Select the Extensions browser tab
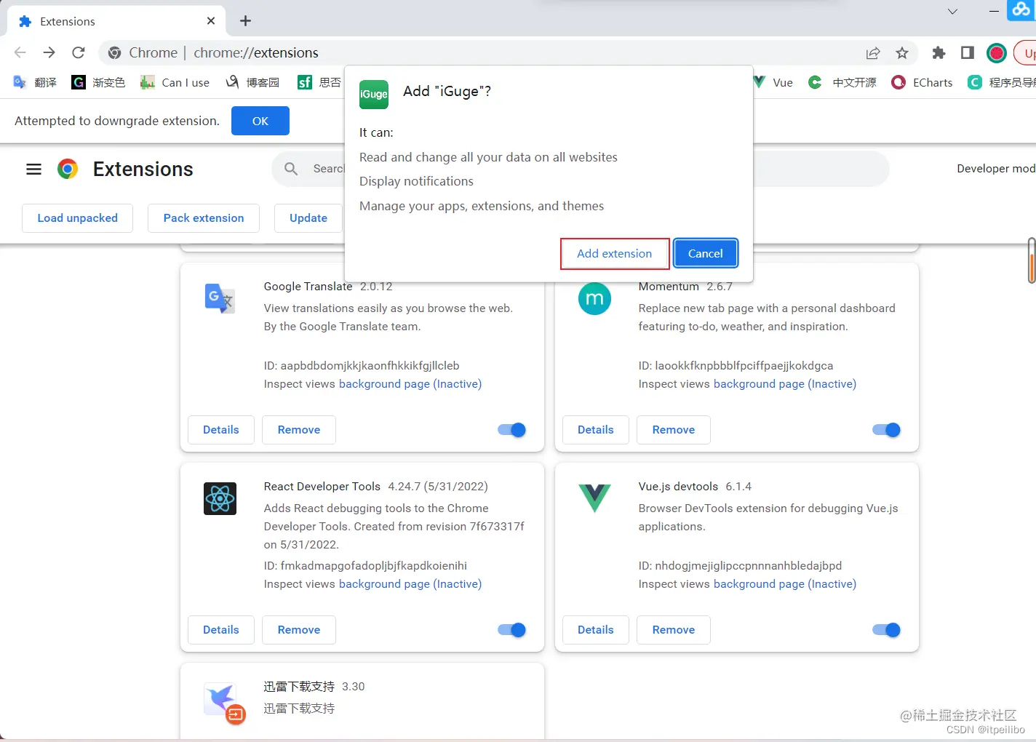The width and height of the screenshot is (1036, 742). (x=116, y=21)
